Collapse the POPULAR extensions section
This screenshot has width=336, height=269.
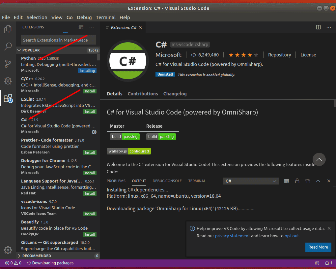point(58,50)
